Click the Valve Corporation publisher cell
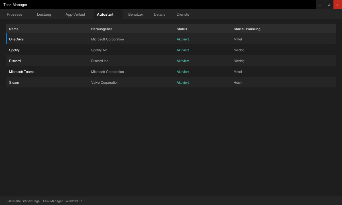 click(x=105, y=83)
